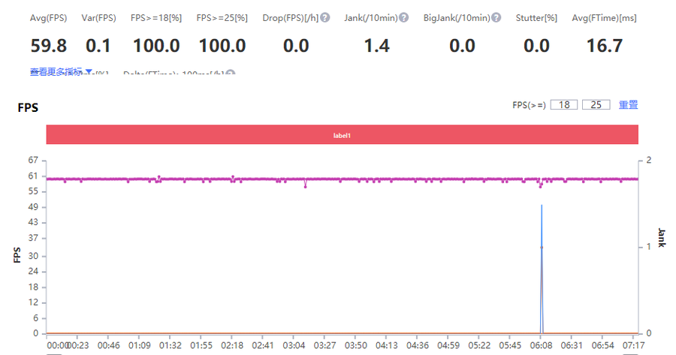Click the blue Jank spike at 06:08
This screenshot has width=676, height=355.
point(542,225)
